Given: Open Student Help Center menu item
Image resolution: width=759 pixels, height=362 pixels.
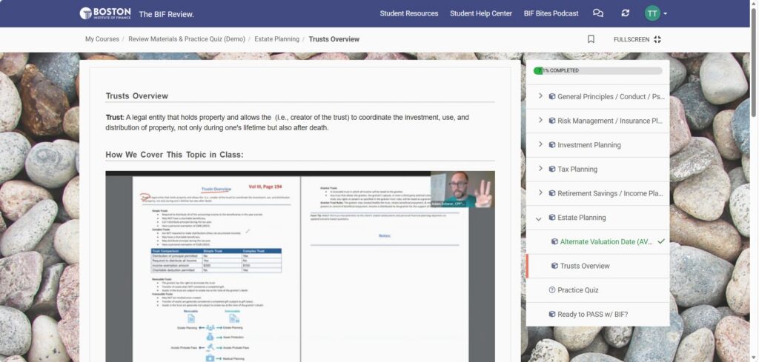Looking at the screenshot, I should click(480, 13).
